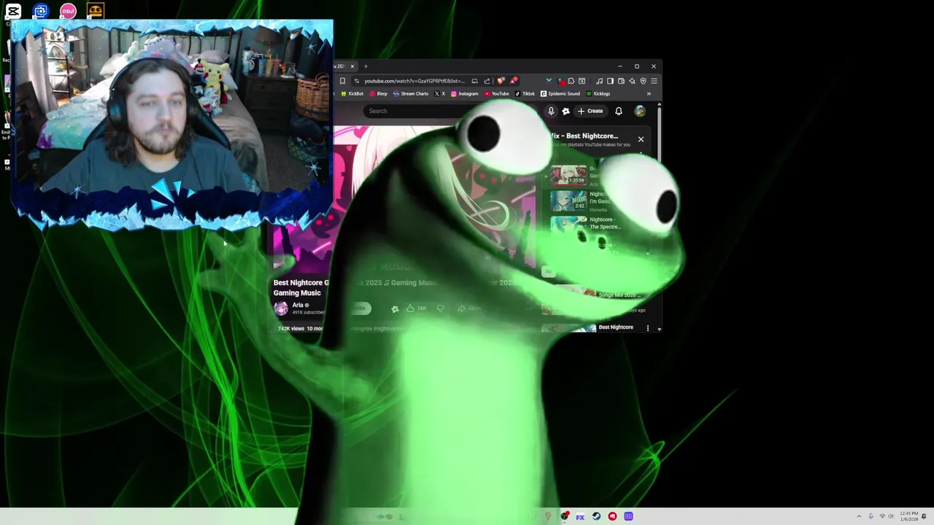934x525 pixels.
Task: Play the I'm Good 2:42 playlist thumbnail
Action: pos(568,201)
